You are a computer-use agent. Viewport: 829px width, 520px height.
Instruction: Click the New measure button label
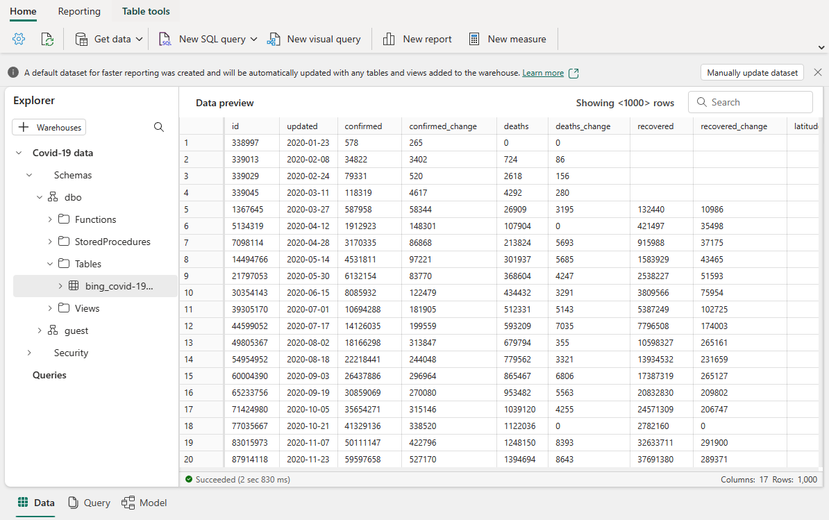(517, 39)
